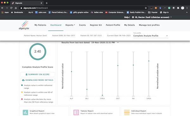Open Manage test profiles
The image size is (190, 116).
pyautogui.click(x=149, y=25)
